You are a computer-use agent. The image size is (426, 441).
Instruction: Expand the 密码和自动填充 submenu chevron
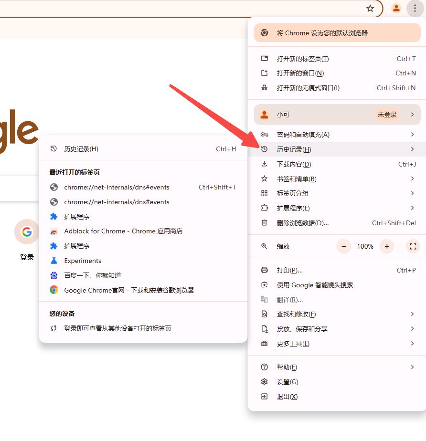412,135
